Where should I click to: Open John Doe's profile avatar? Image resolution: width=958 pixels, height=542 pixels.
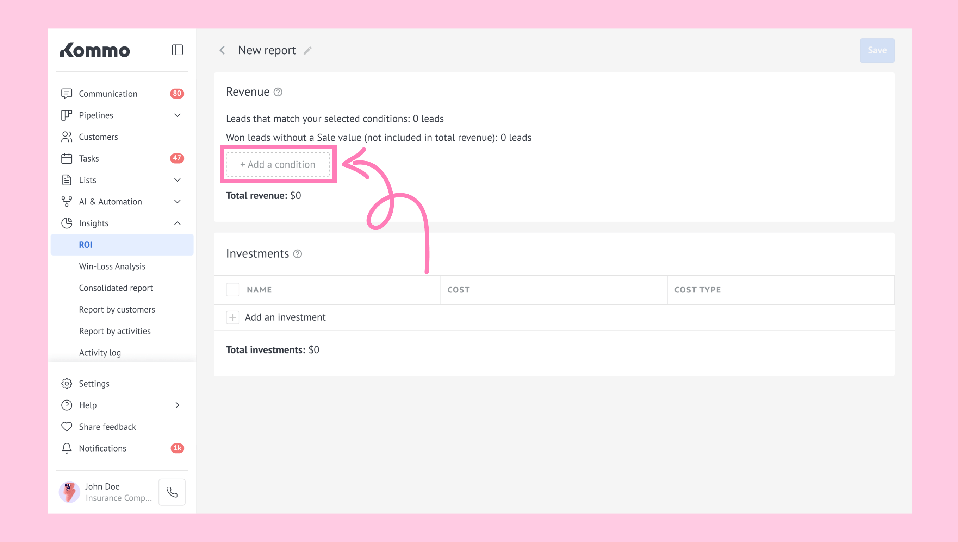coord(69,492)
